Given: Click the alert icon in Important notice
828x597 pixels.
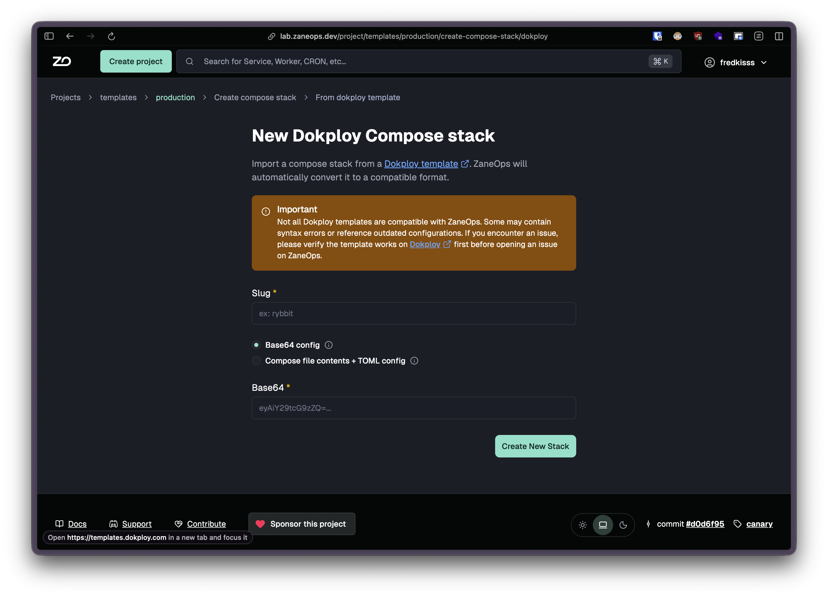Looking at the screenshot, I should coord(266,212).
